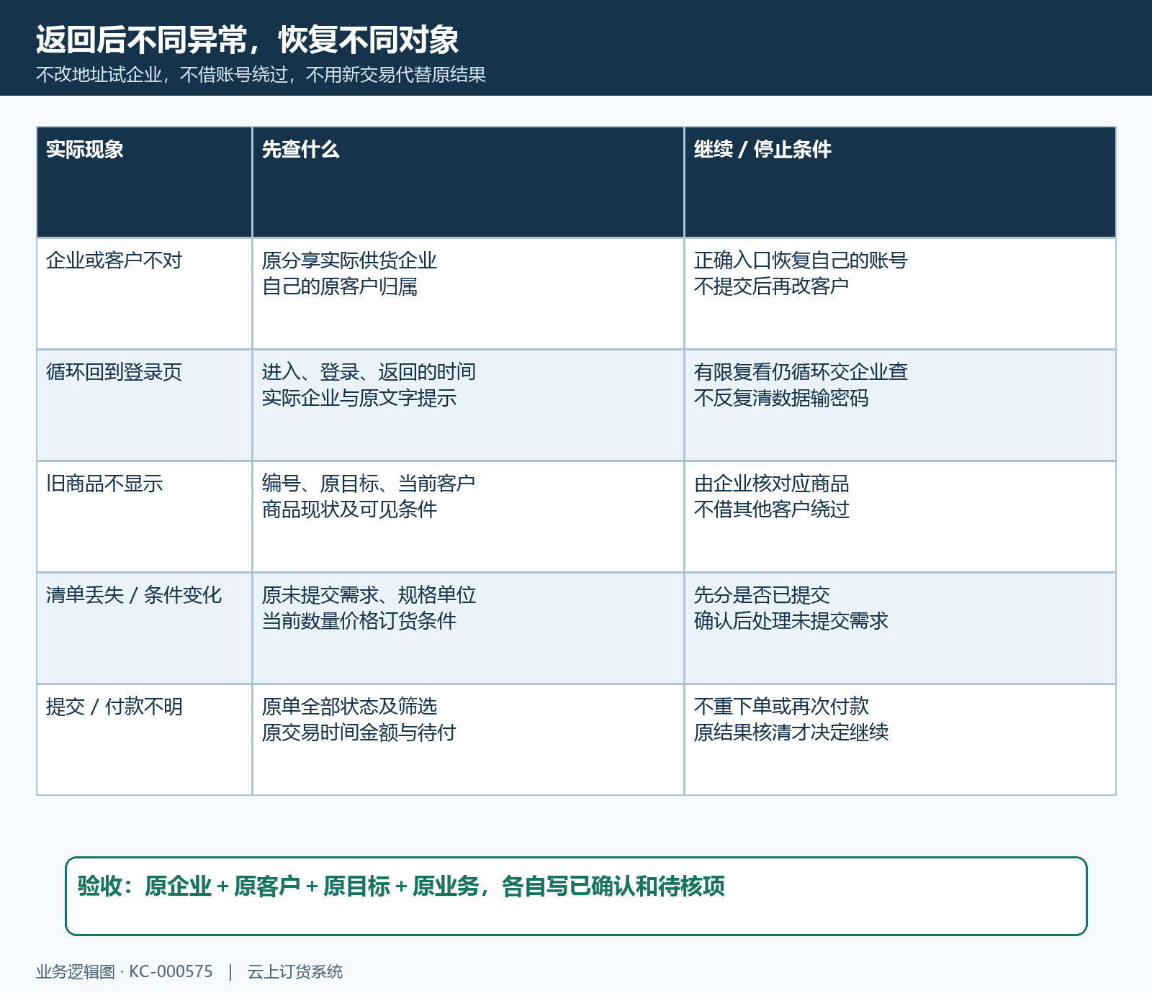Select the text 正确入口恢复自己的账号
This screenshot has width=1152, height=993.
click(x=801, y=260)
